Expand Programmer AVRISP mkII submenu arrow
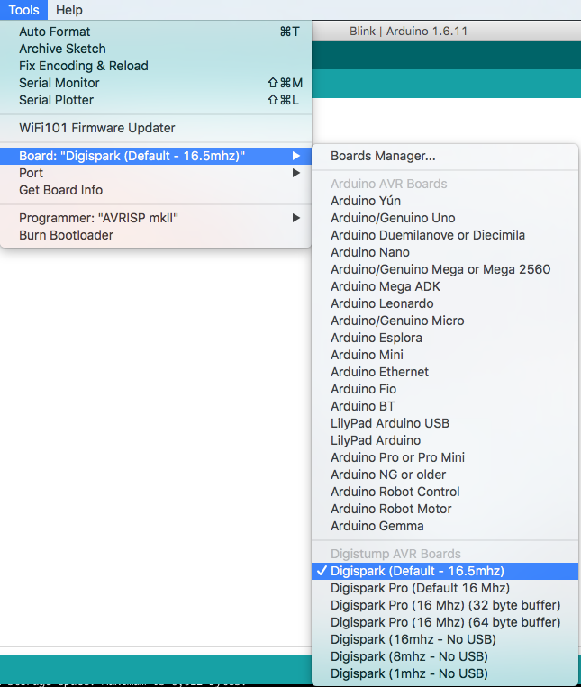 [x=296, y=218]
